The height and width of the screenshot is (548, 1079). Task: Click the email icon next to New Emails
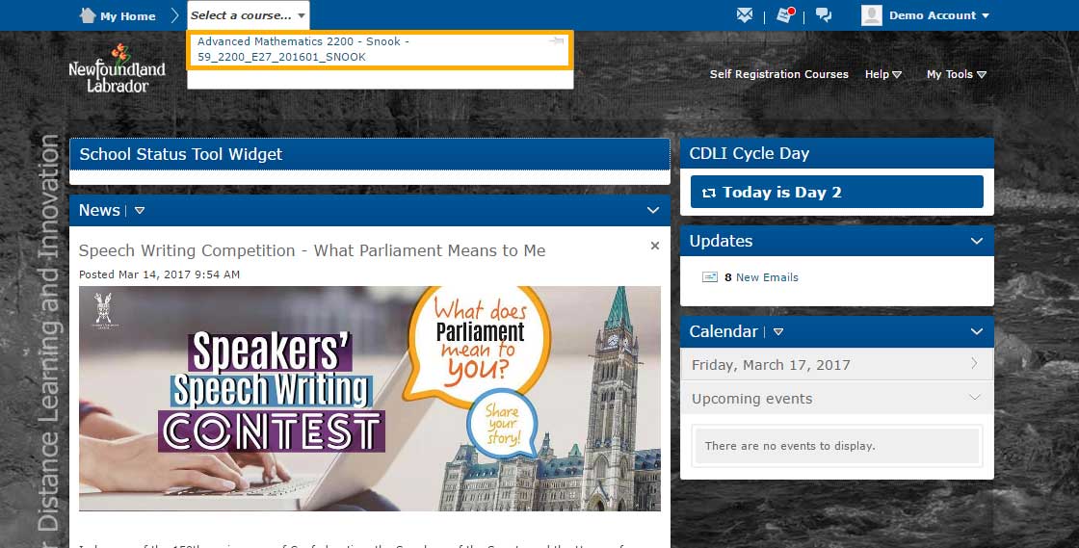pyautogui.click(x=709, y=277)
